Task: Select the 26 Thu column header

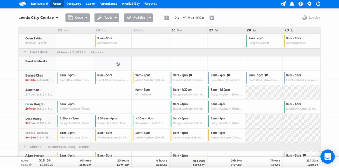Action: pos(188,30)
